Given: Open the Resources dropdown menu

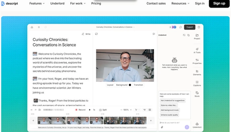Looking at the screenshot, I should 181,3.
